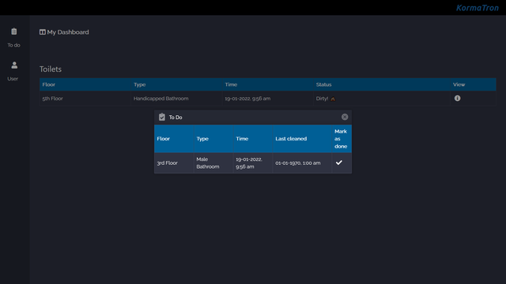Click the My Dashboard layout icon
506x284 pixels.
click(42, 32)
